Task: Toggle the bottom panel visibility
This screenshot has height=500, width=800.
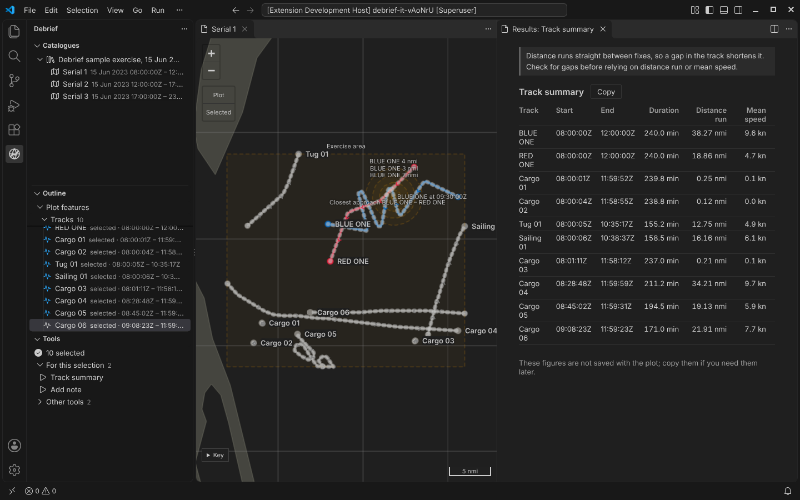Action: pyautogui.click(x=724, y=10)
